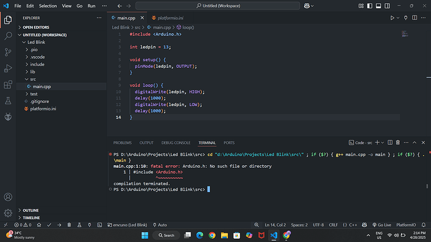The width and height of the screenshot is (431, 242).
Task: Click the Run Code play button
Action: coord(392,18)
